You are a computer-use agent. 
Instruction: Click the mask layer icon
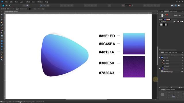tap(167, 87)
